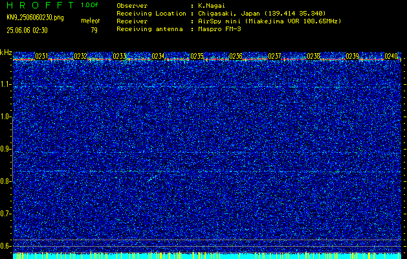407x259 pixels.
Task: Click the Receiving antenna field label
Action: point(149,29)
